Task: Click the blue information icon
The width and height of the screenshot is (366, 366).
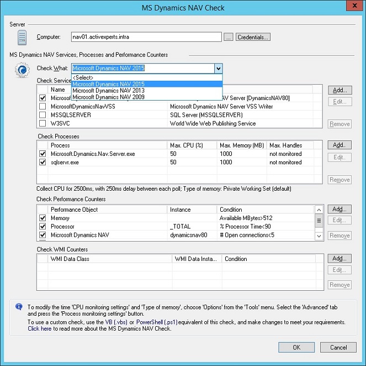Action: (19, 306)
